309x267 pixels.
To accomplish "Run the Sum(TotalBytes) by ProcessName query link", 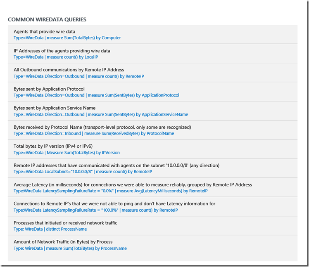I will point(70,248).
